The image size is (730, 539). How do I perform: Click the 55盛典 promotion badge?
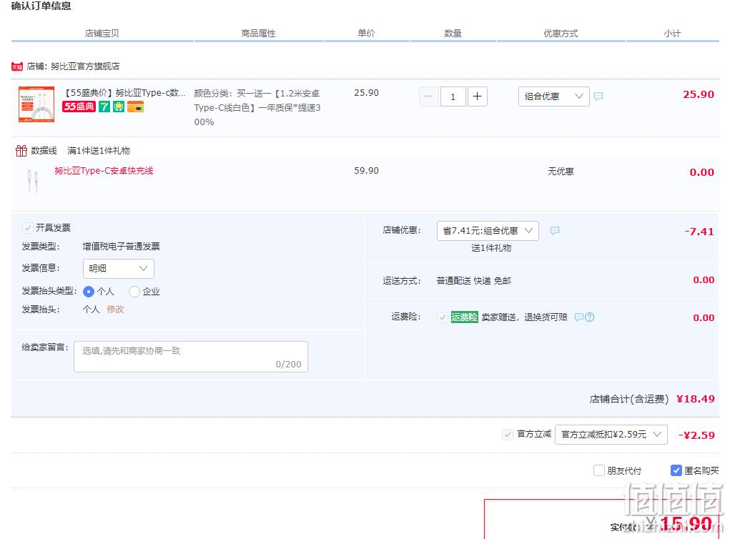[x=79, y=107]
